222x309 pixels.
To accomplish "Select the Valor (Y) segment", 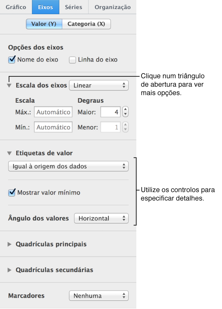I will 44,24.
